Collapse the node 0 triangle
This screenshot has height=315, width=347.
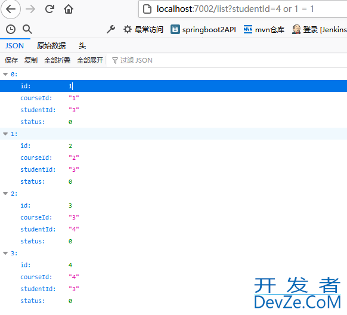tap(5, 75)
